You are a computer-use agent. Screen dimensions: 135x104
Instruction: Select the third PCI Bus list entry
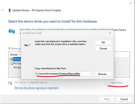17,67
